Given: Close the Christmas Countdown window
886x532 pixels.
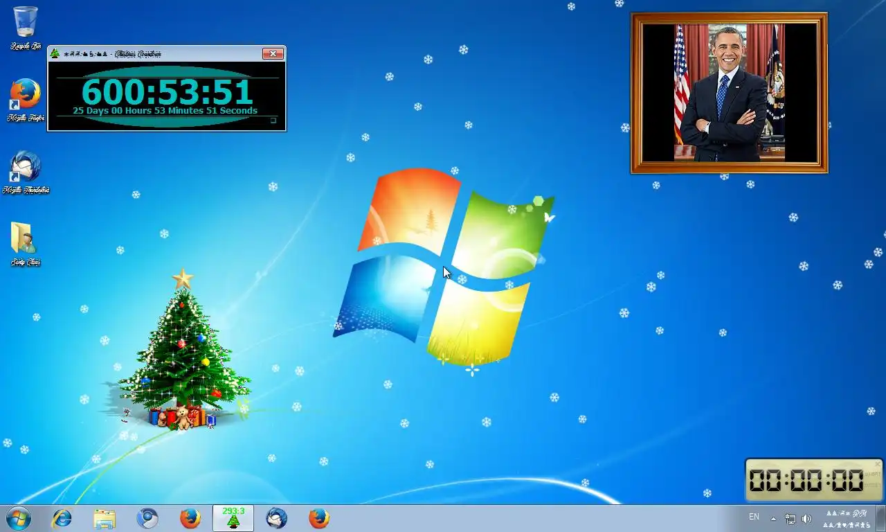Looking at the screenshot, I should pos(273,53).
